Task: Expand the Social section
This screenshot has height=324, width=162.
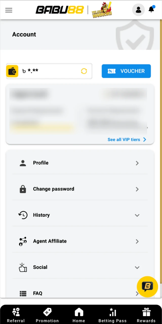Action: [137, 267]
